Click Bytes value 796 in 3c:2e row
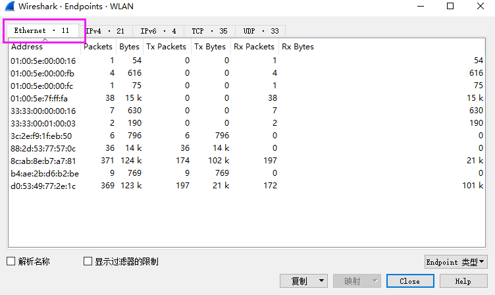This screenshot has height=295, width=495. pos(134,136)
